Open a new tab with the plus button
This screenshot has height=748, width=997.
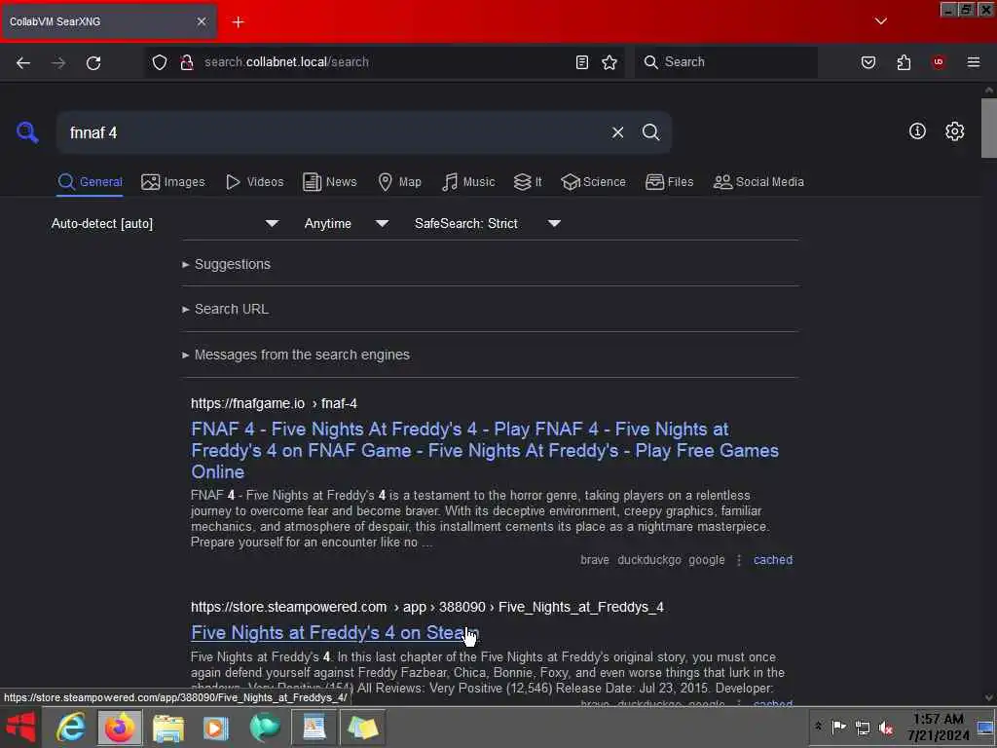[239, 22]
